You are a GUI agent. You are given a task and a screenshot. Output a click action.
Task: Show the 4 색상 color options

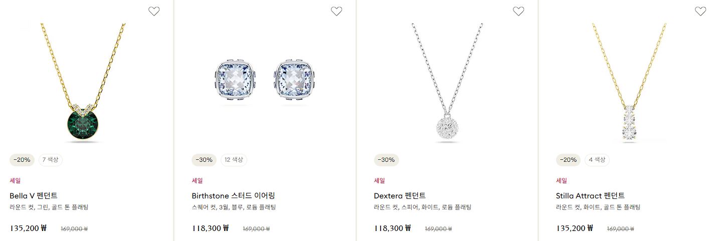(597, 160)
